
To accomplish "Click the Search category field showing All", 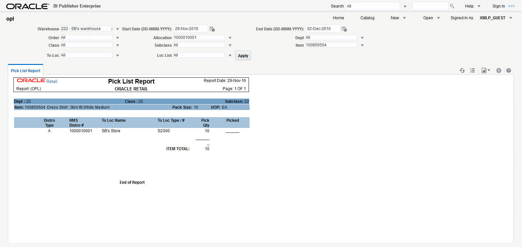I will tap(373, 6).
